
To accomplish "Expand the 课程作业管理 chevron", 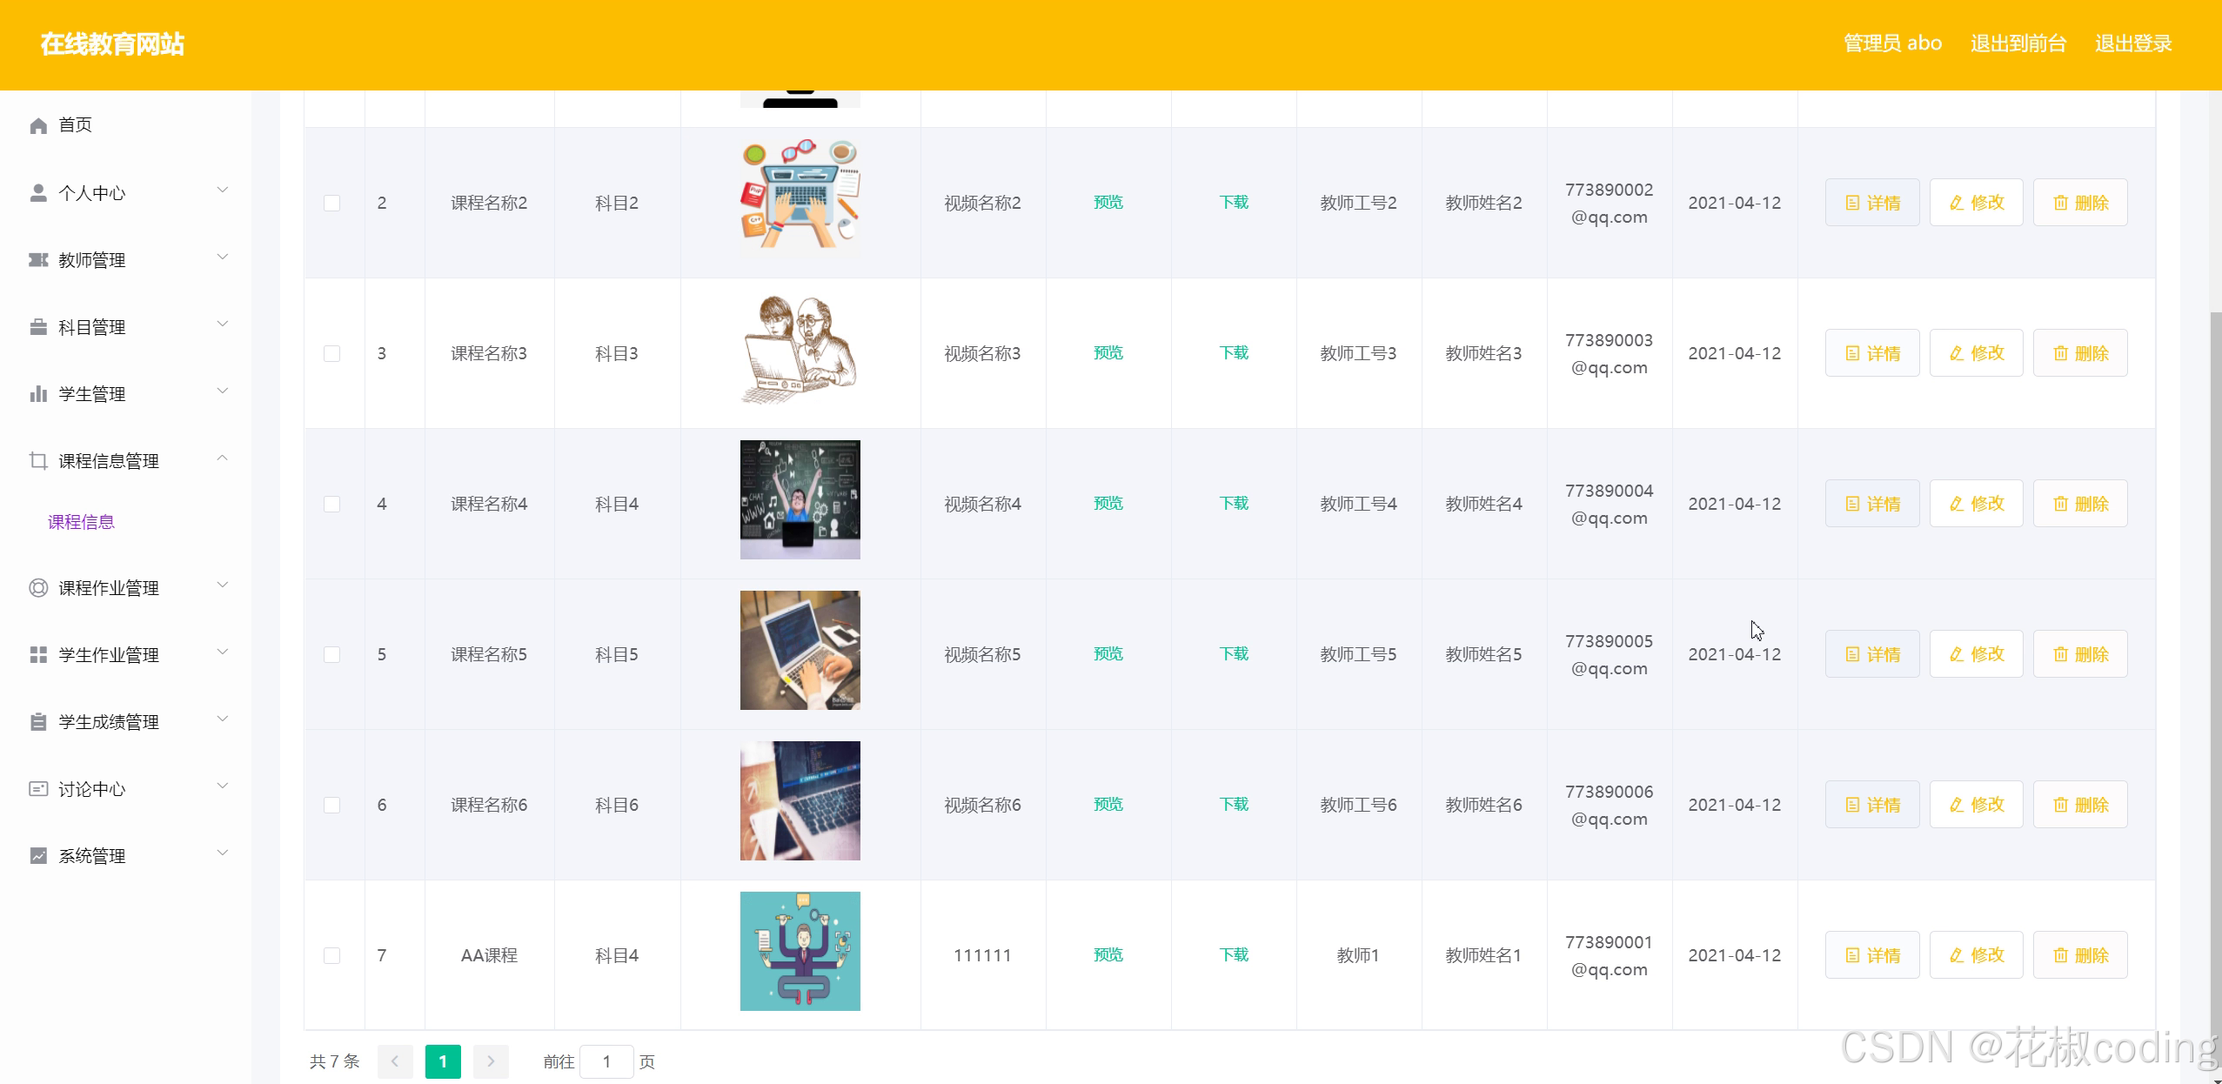I will [223, 585].
